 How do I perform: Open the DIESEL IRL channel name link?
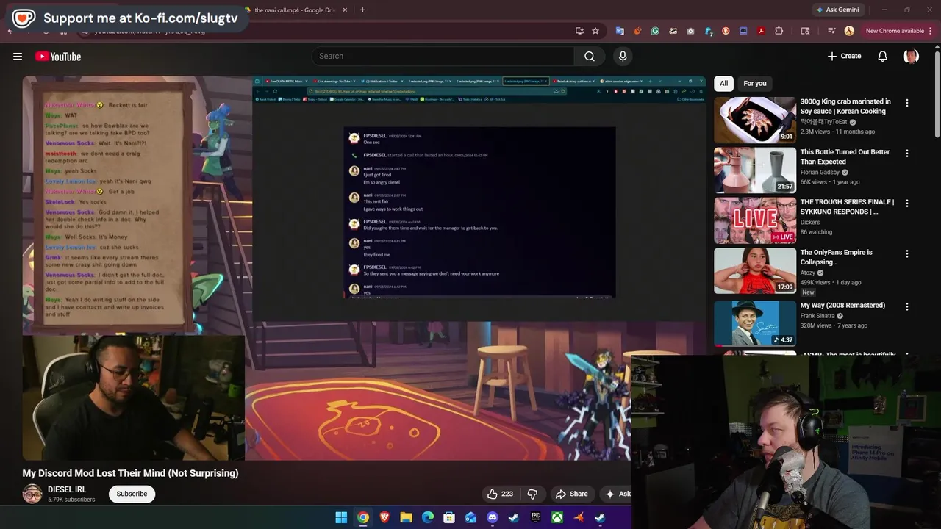67,489
